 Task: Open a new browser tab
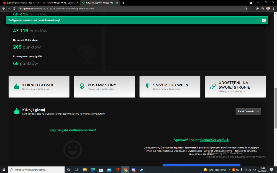tap(123, 3)
